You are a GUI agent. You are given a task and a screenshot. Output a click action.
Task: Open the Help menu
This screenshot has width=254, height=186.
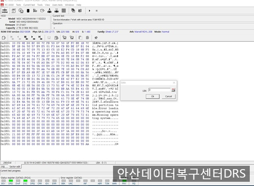pos(79,5)
